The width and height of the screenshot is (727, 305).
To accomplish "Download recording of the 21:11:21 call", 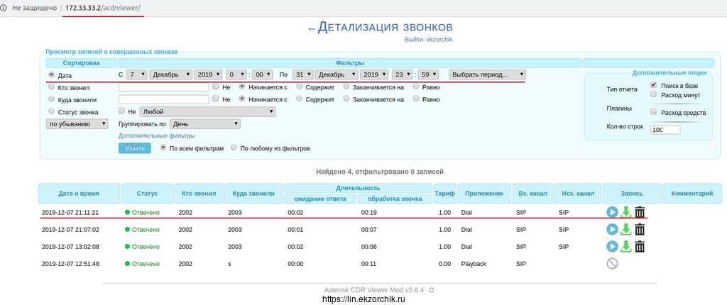I will tap(625, 212).
